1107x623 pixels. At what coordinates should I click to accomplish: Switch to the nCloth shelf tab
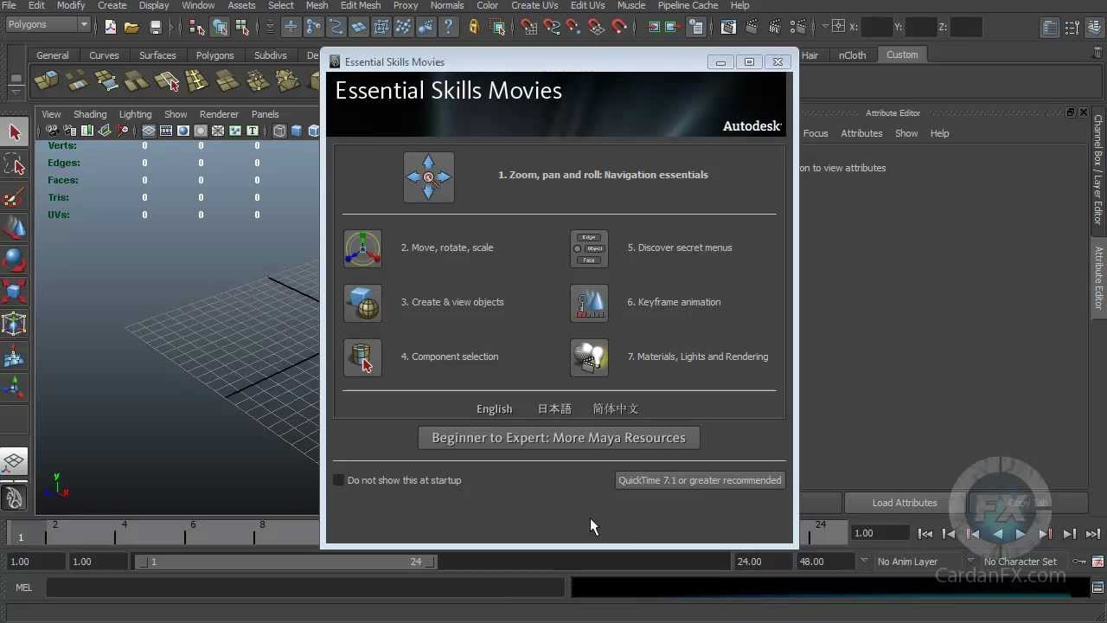pyautogui.click(x=852, y=55)
